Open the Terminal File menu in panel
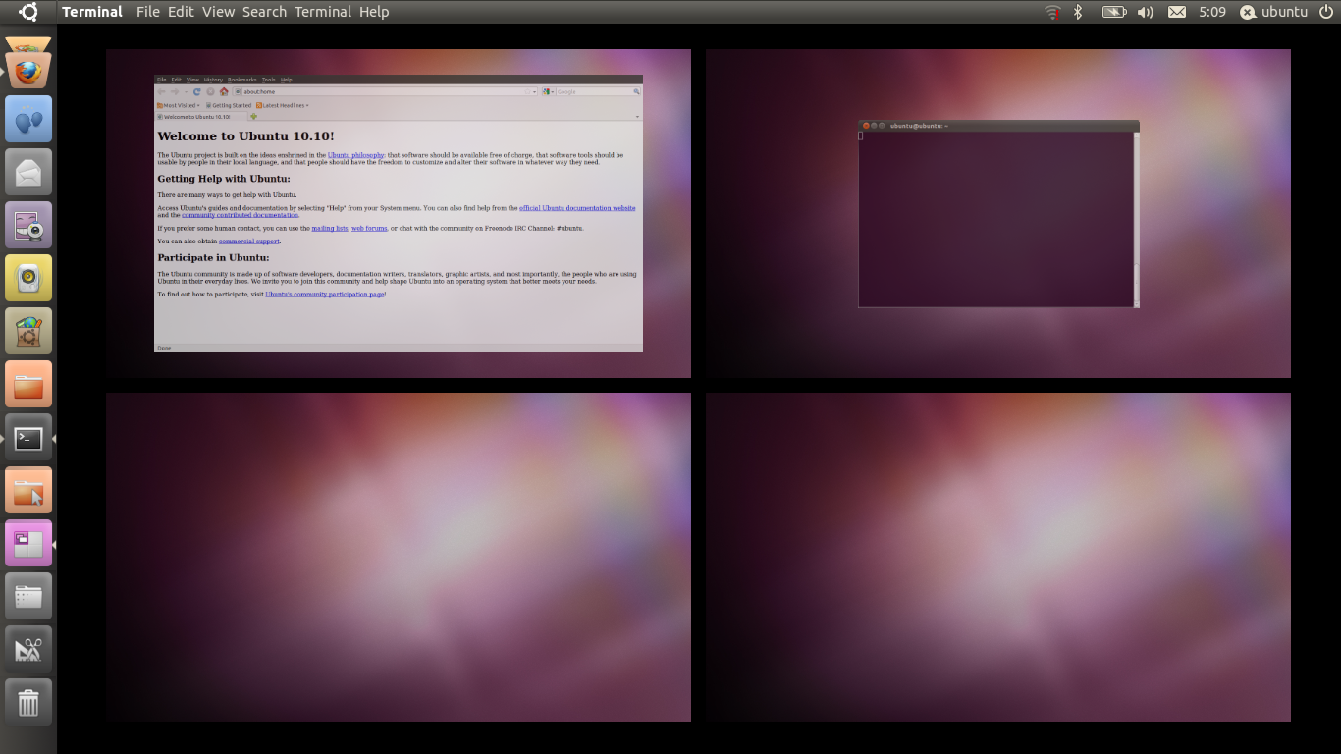This screenshot has width=1341, height=754. pos(148,12)
